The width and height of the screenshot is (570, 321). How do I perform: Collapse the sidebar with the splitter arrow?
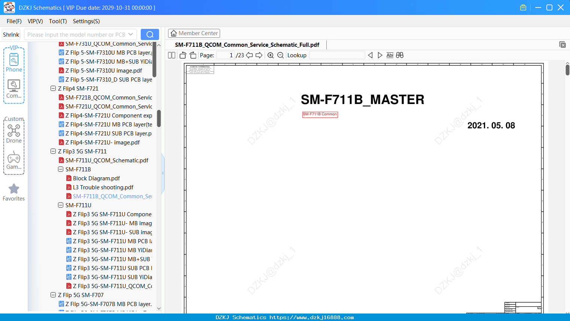tap(163, 173)
